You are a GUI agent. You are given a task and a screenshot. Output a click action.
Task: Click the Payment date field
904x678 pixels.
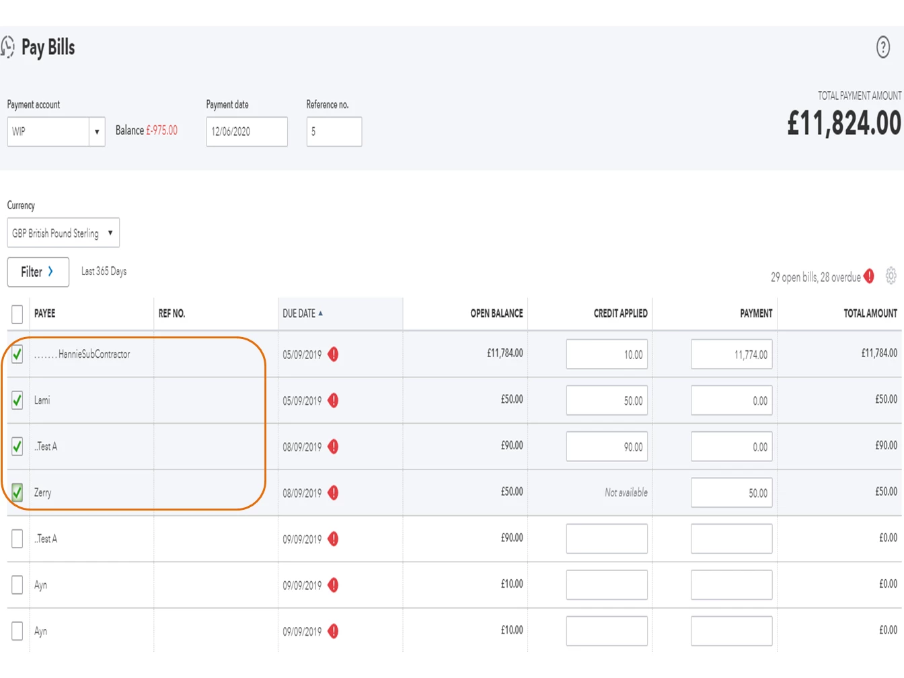coord(247,131)
